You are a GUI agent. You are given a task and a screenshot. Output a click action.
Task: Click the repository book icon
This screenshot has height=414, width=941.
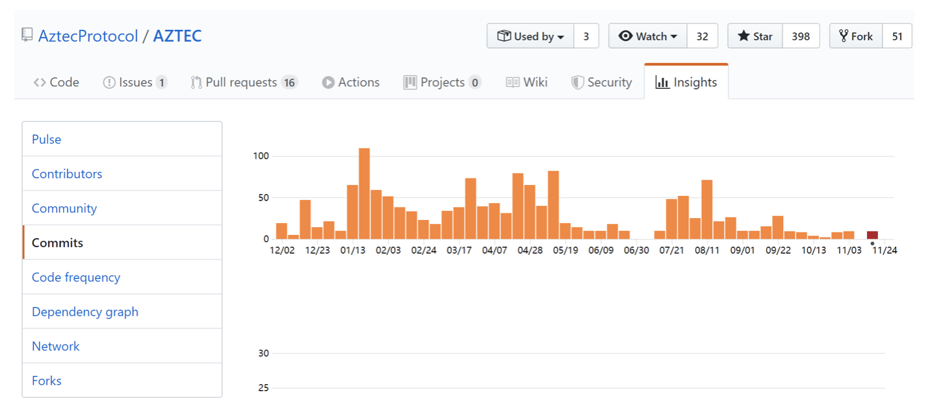27,34
